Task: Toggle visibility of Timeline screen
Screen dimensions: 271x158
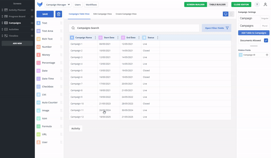Action: [32, 36]
